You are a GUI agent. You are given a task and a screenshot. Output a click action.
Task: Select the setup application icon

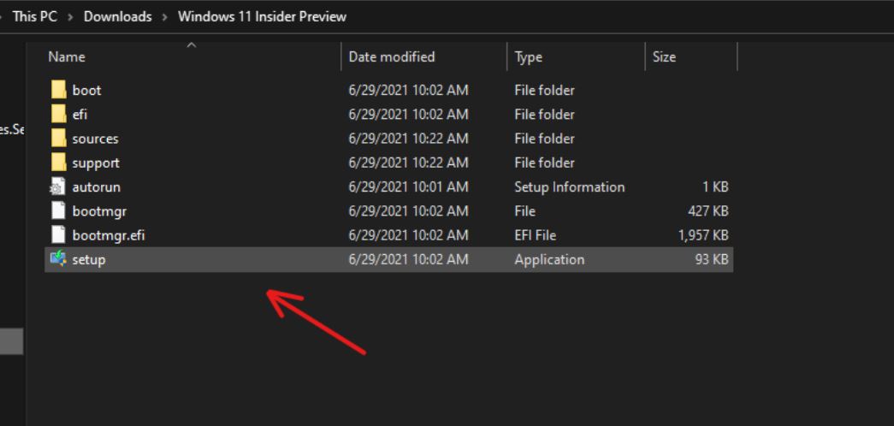coord(58,259)
